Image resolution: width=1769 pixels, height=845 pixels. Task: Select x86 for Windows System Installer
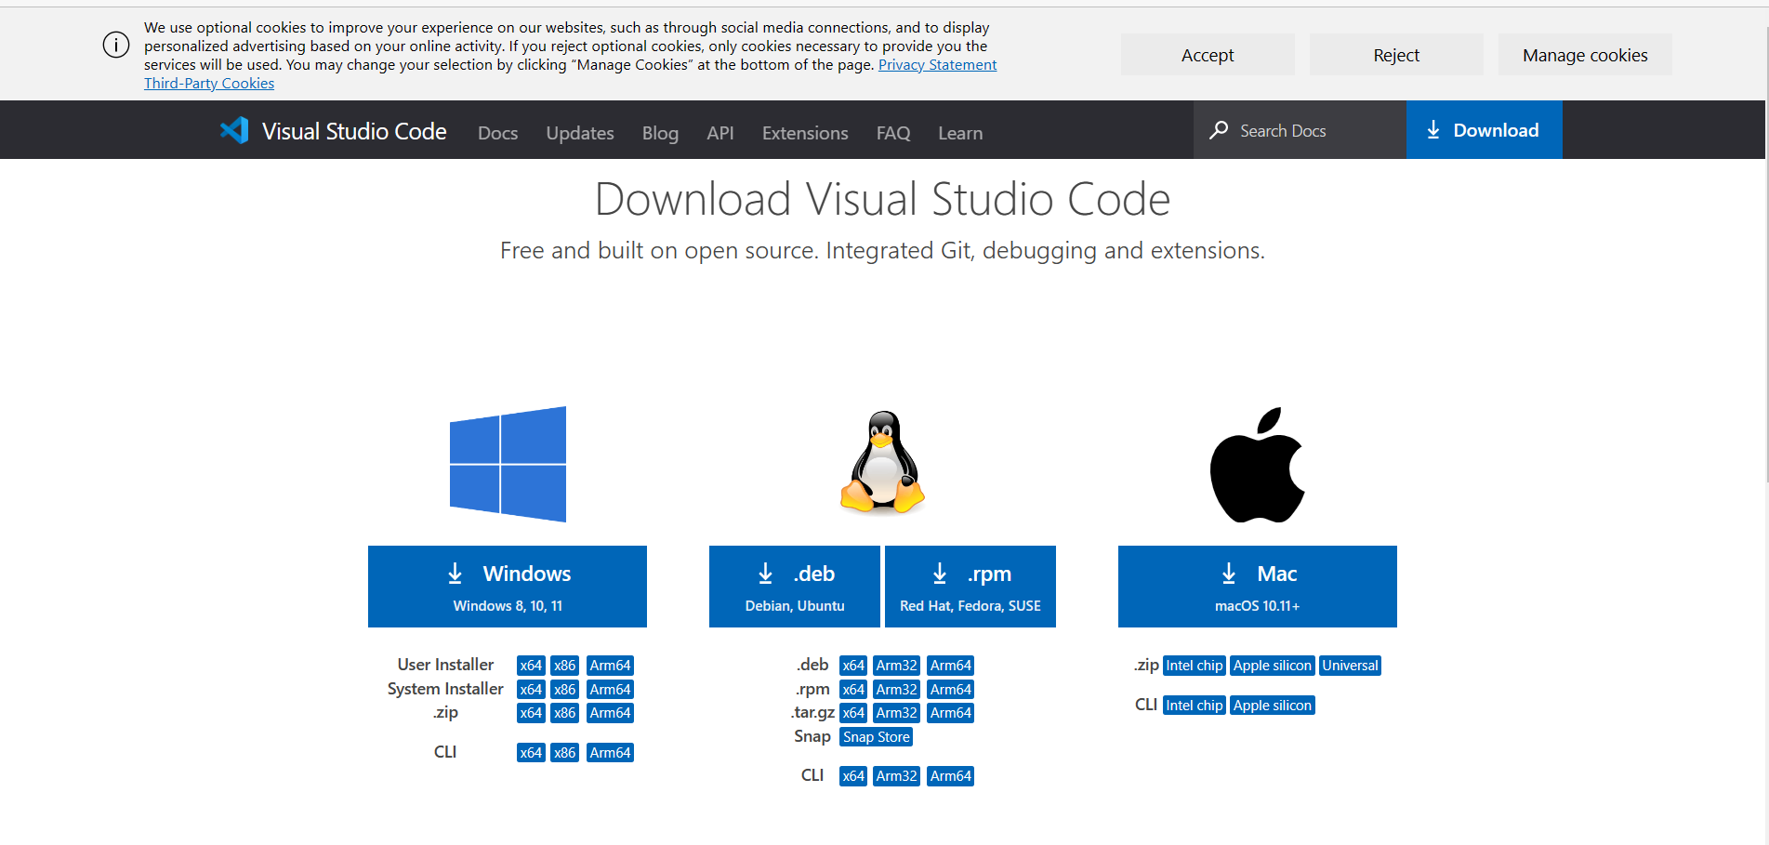coord(565,690)
